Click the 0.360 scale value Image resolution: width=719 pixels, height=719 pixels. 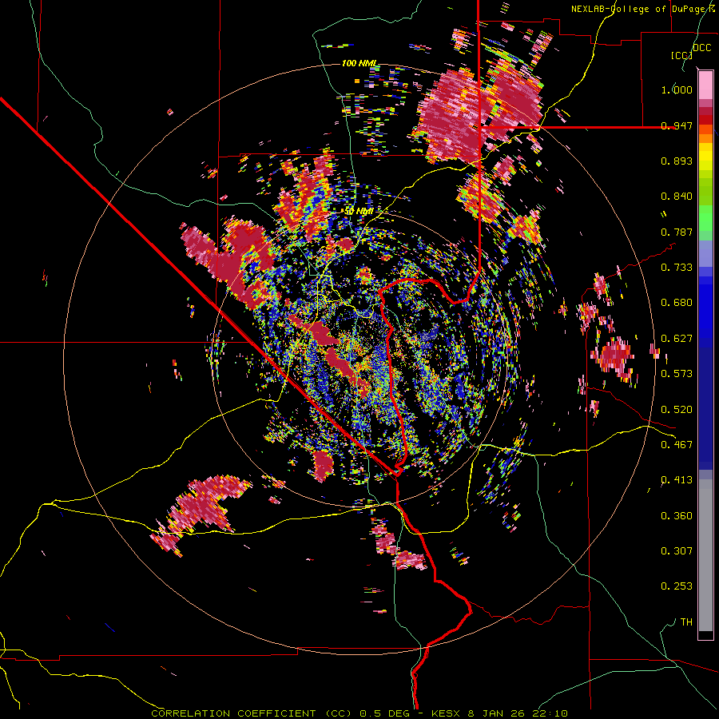tap(677, 516)
